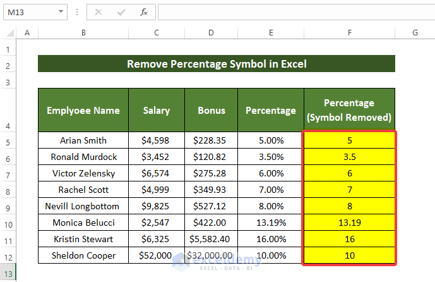Select yellow cell containing 13.19
Image resolution: width=435 pixels, height=282 pixels.
click(x=349, y=223)
